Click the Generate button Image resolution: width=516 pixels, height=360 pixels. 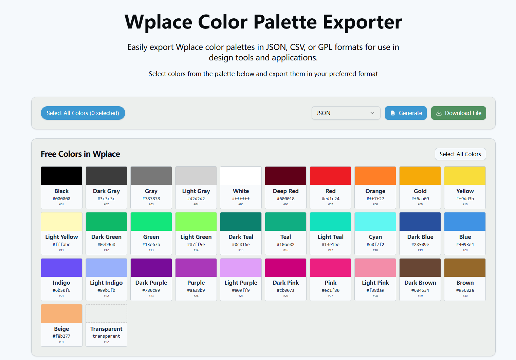coord(406,113)
